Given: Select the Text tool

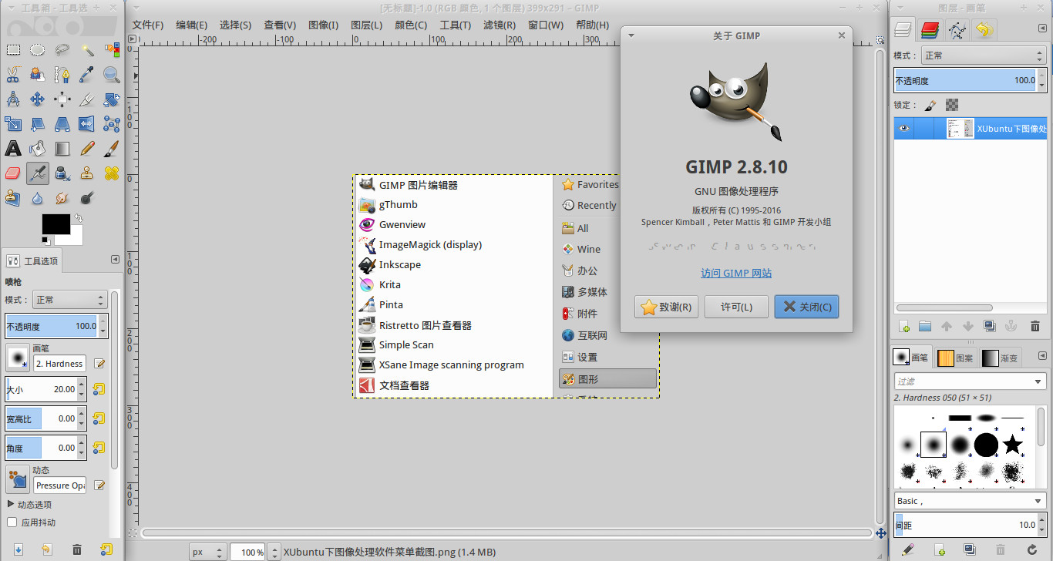Looking at the screenshot, I should 13,149.
